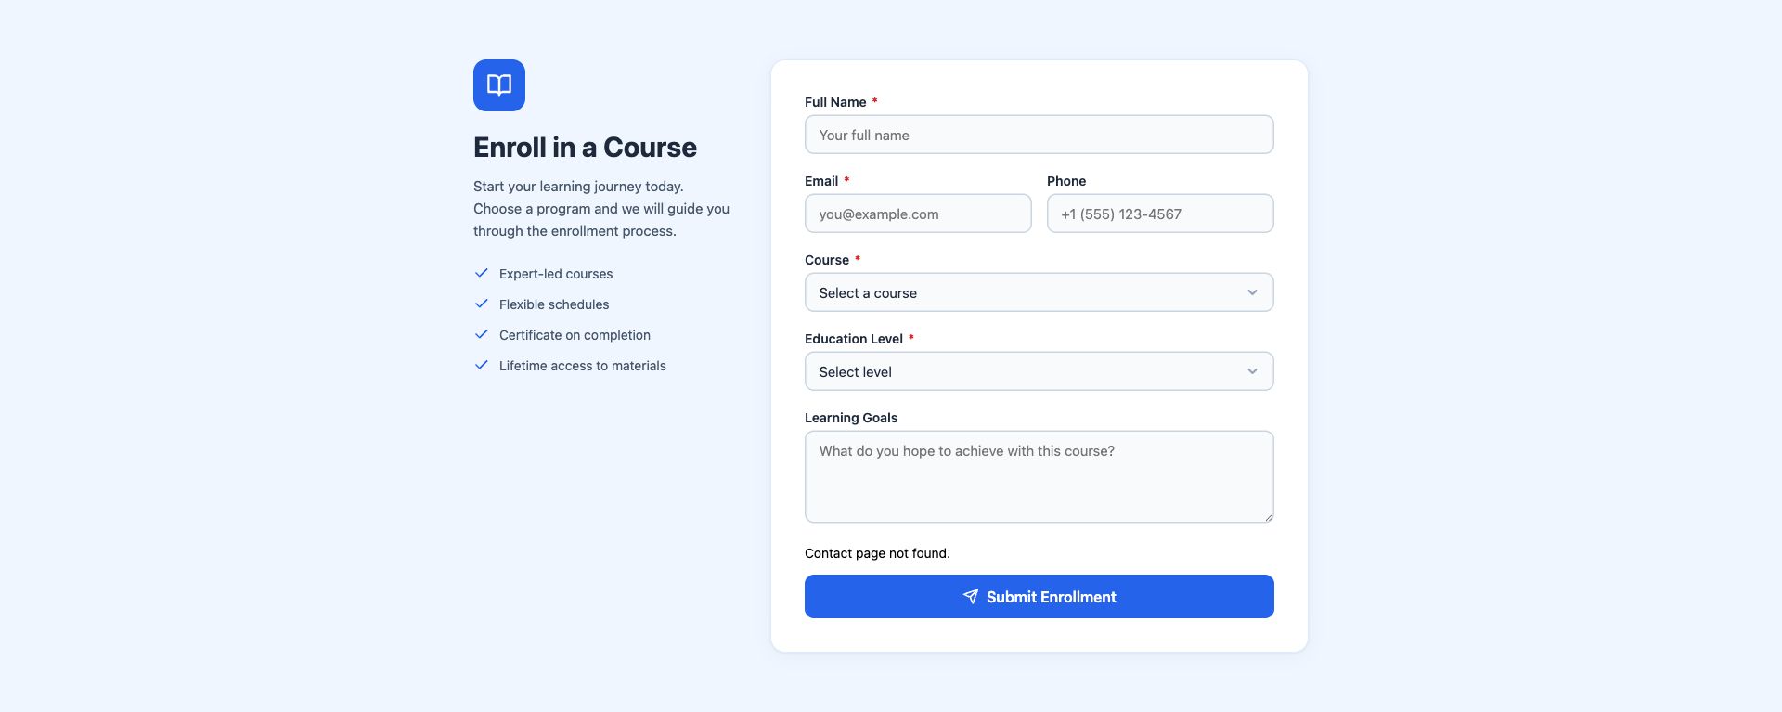Viewport: 1782px width, 712px height.
Task: Click the Learning Goals resize handle
Action: point(1268,517)
